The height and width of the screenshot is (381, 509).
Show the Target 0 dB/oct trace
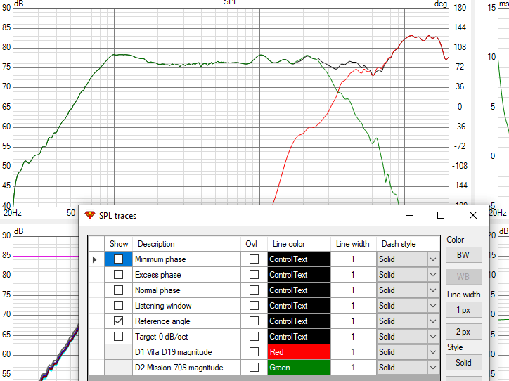(119, 336)
